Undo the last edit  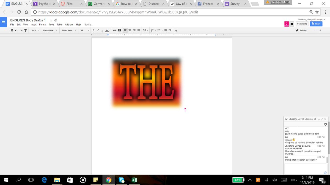pyautogui.click(x=16, y=30)
